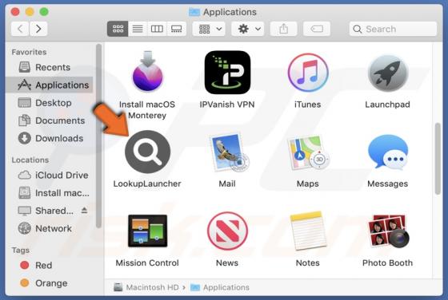Click the 'Photo Booth' name label
The height and width of the screenshot is (300, 448).
tap(387, 262)
